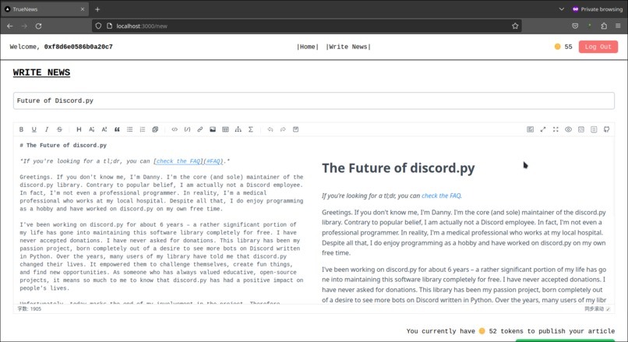Insert subscript text
628x342 pixels.
92,129
